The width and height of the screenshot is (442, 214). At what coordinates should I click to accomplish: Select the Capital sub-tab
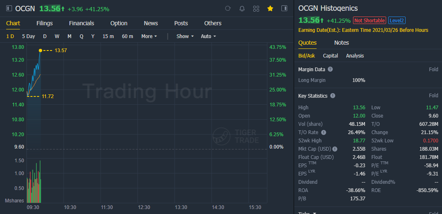330,56
